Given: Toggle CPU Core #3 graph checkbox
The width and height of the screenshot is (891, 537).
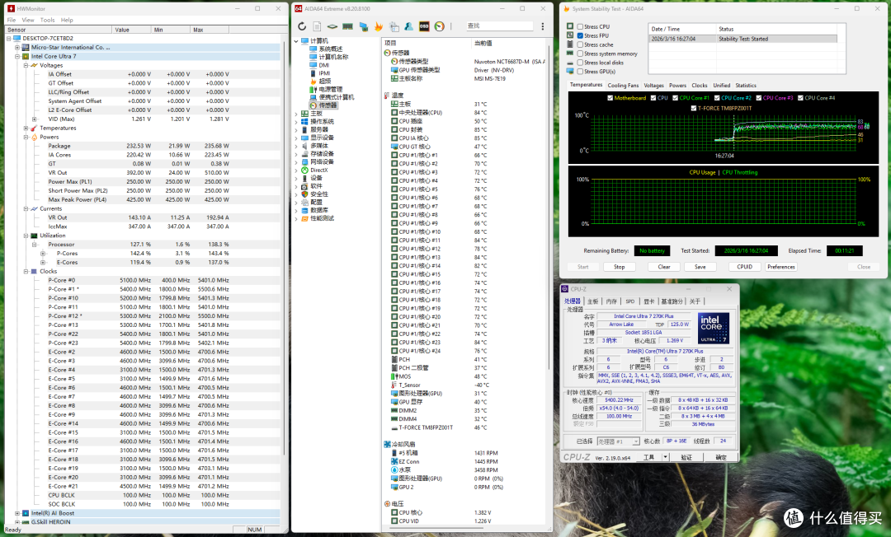Looking at the screenshot, I should point(759,98).
